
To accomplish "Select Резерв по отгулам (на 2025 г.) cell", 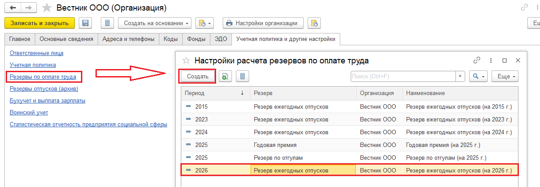I will (x=461, y=158).
